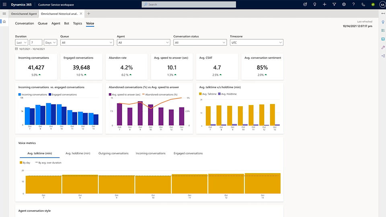The height and width of the screenshot is (217, 386).
Task: Select the Avg. holdtime (min) metrics tab
Action: (x=78, y=153)
